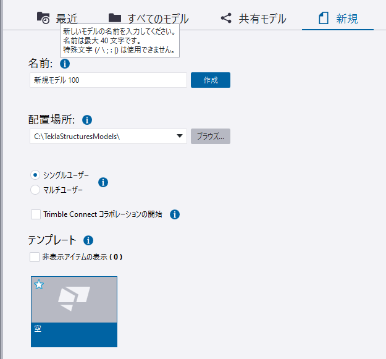Select the 空 template thumbnail
The width and height of the screenshot is (386, 359).
[x=74, y=311]
